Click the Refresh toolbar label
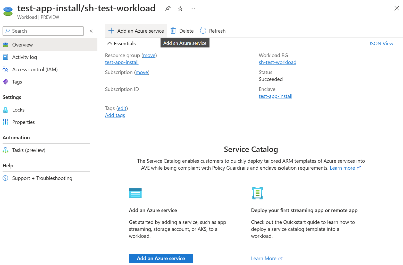 (x=217, y=31)
